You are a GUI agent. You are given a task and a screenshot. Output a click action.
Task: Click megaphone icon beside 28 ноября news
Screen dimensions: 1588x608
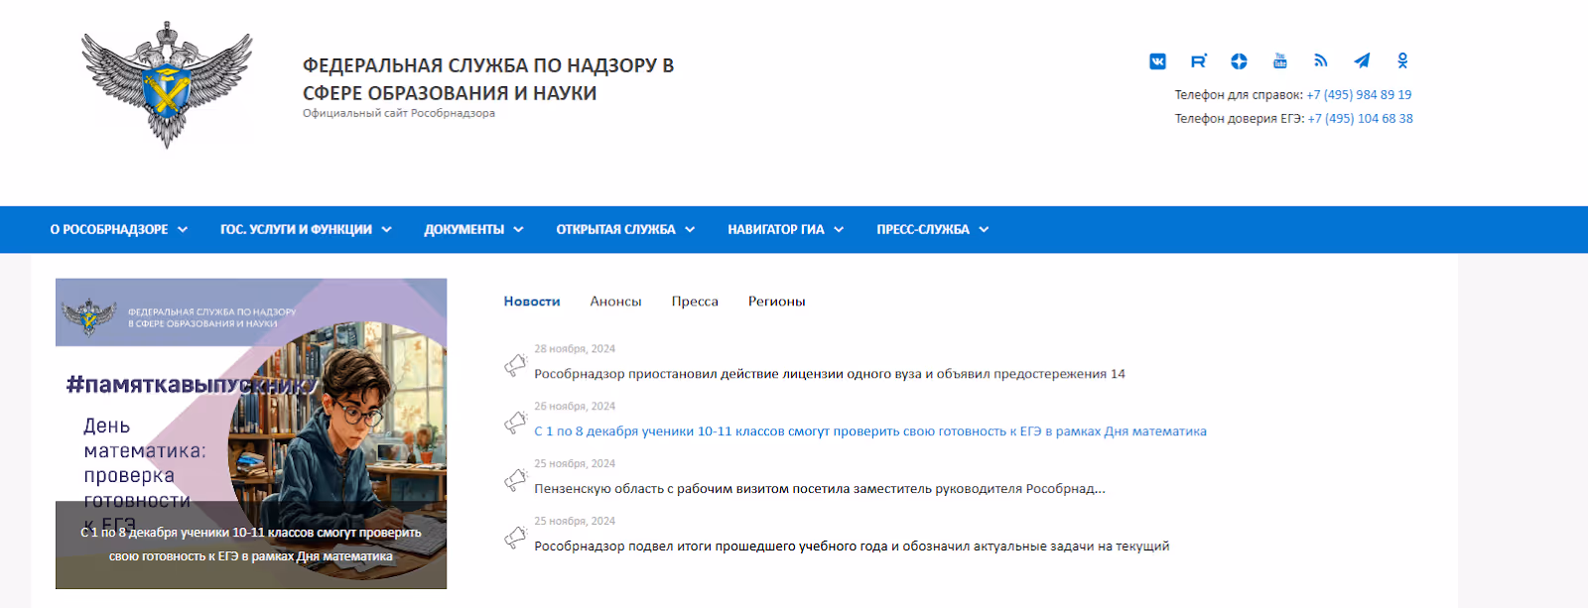tap(515, 365)
